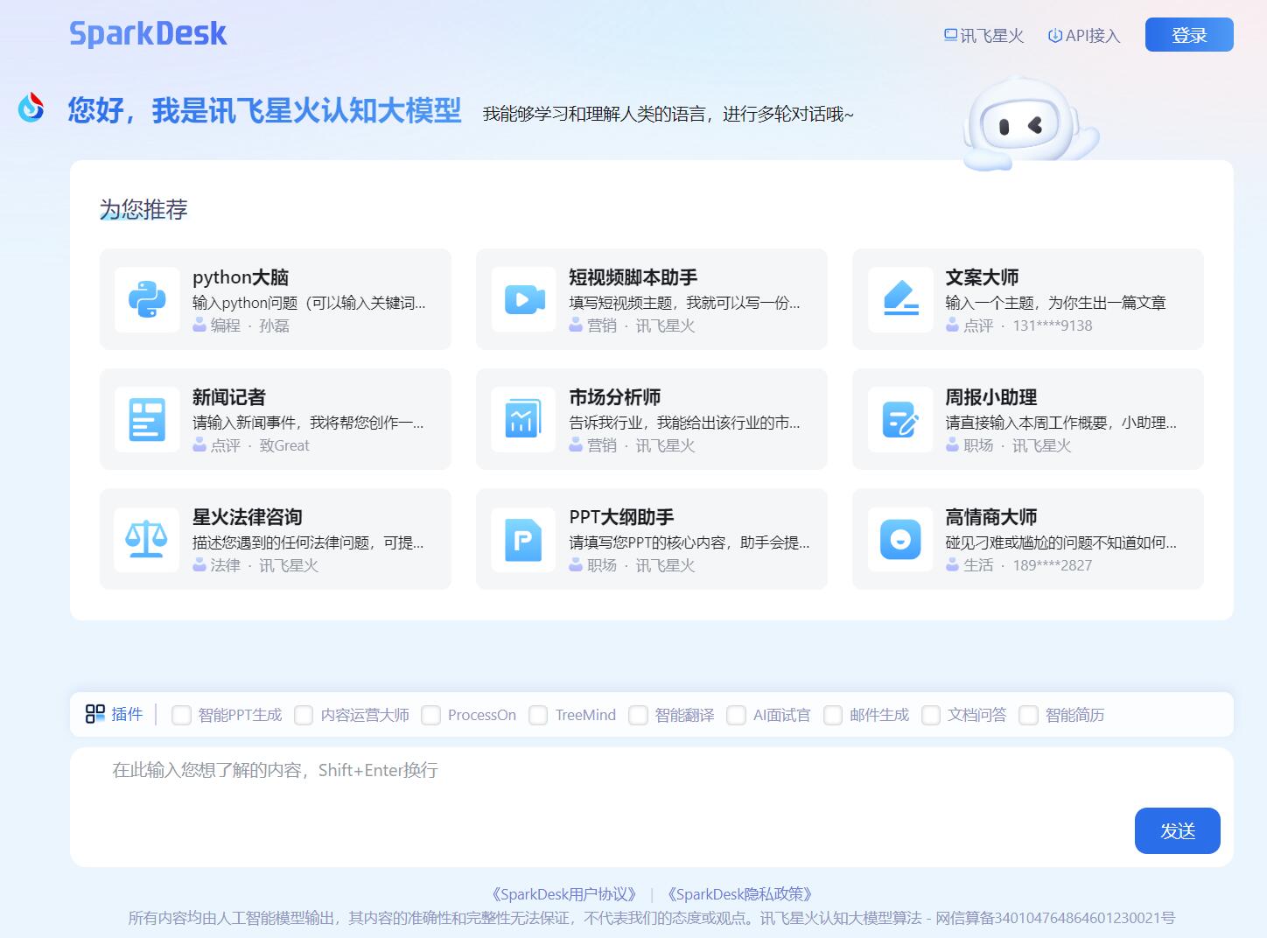Select the PPT大纲助手 card title

(x=621, y=517)
